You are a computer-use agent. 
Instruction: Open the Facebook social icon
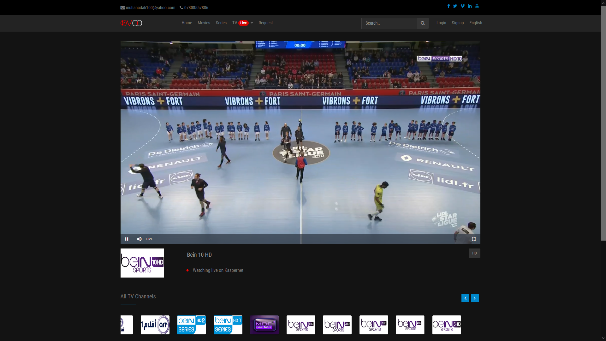449,6
